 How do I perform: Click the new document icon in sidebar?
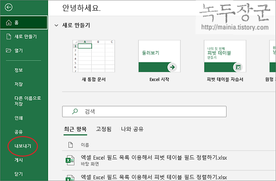tap(8, 36)
